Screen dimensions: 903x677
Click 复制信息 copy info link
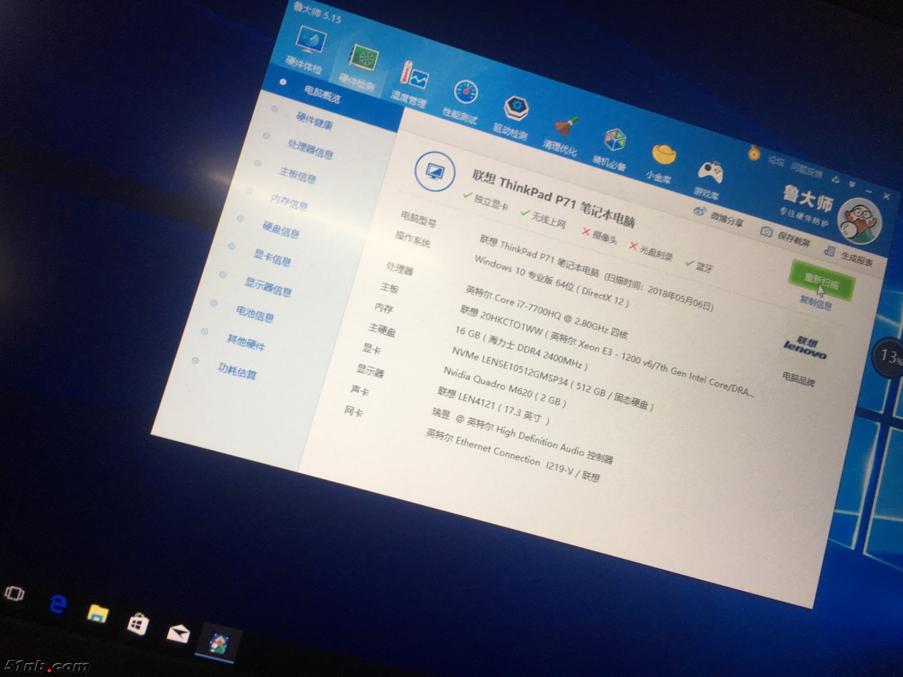point(815,303)
